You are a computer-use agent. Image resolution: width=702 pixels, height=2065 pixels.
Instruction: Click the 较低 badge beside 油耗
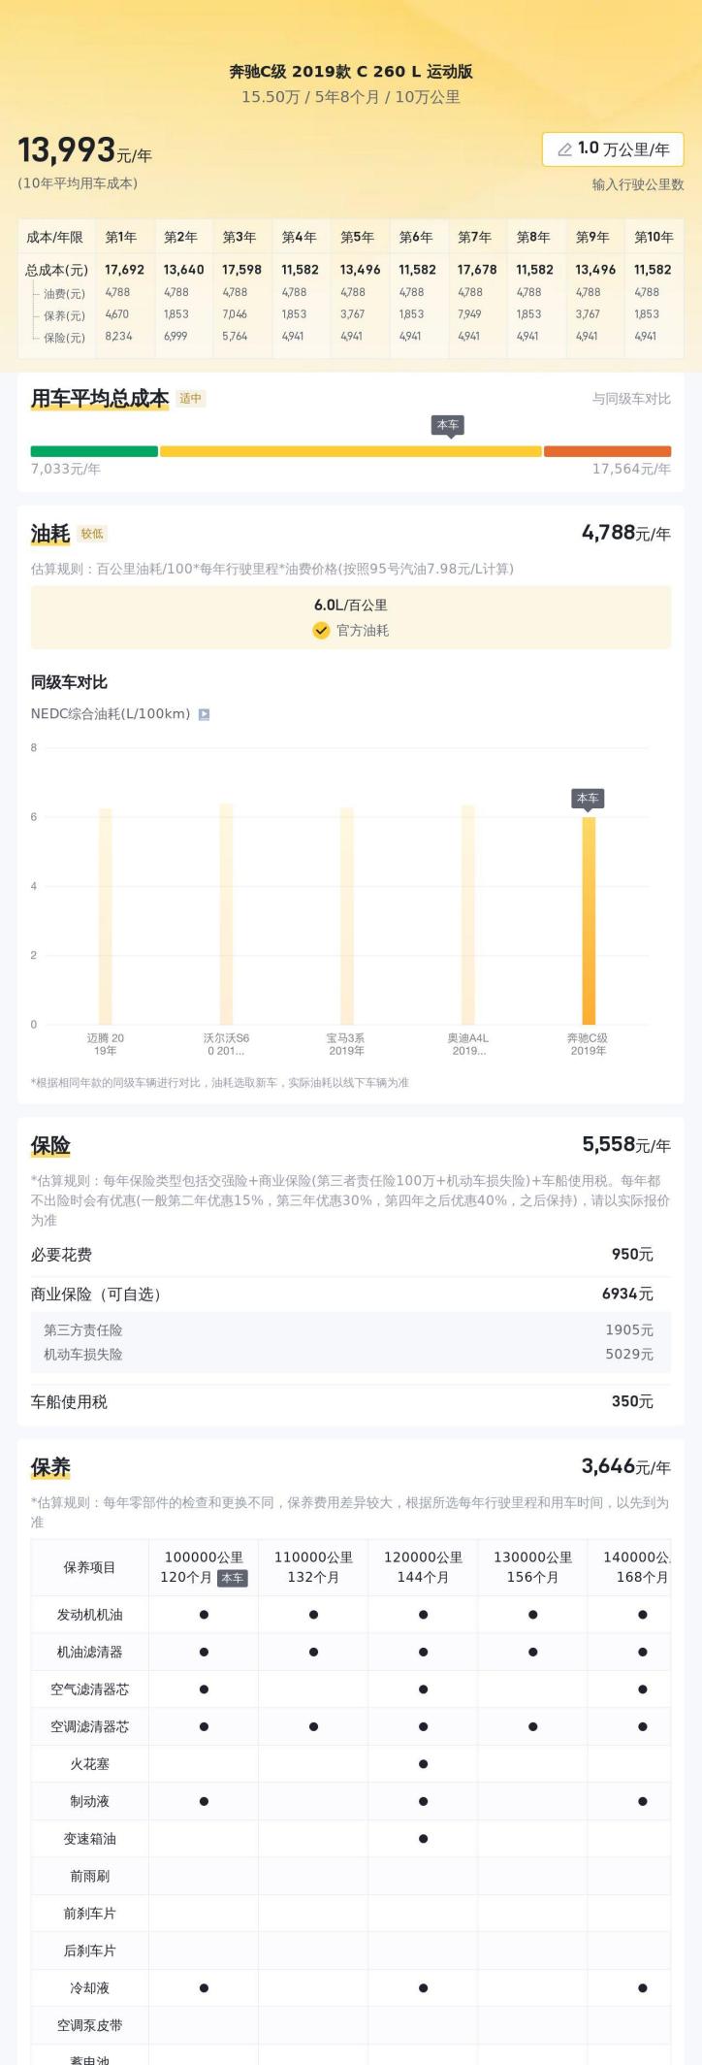click(x=92, y=534)
